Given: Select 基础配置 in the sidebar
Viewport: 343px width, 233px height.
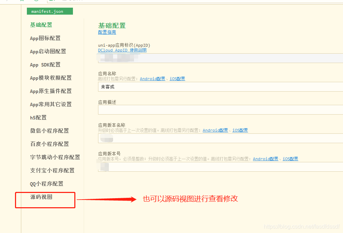Looking at the screenshot, I should (x=41, y=25).
